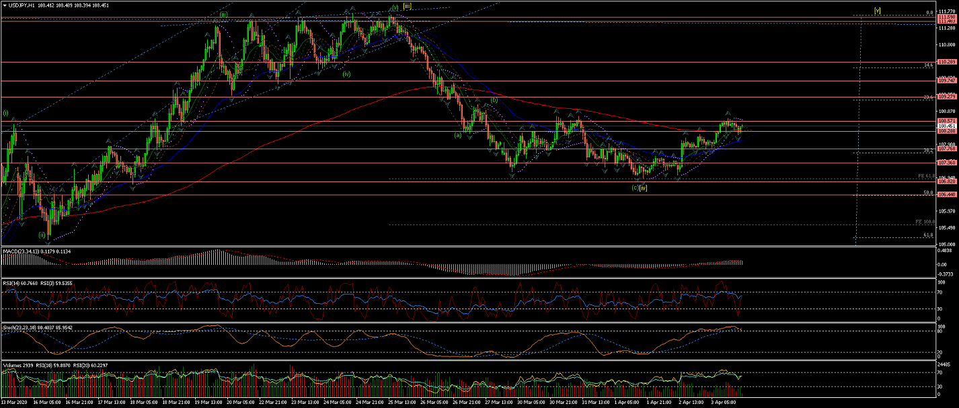Click the 22 Mar 21:00 time marker
Viewport: 959px width, 408px height.
(x=273, y=403)
